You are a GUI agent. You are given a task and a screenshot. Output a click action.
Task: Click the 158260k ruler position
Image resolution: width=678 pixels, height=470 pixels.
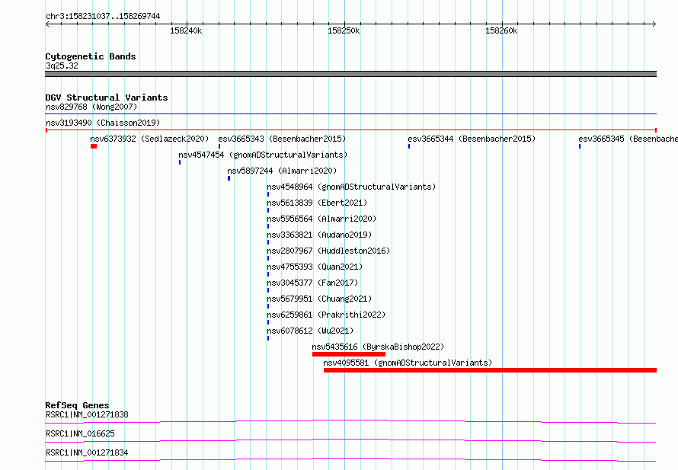tap(501, 30)
